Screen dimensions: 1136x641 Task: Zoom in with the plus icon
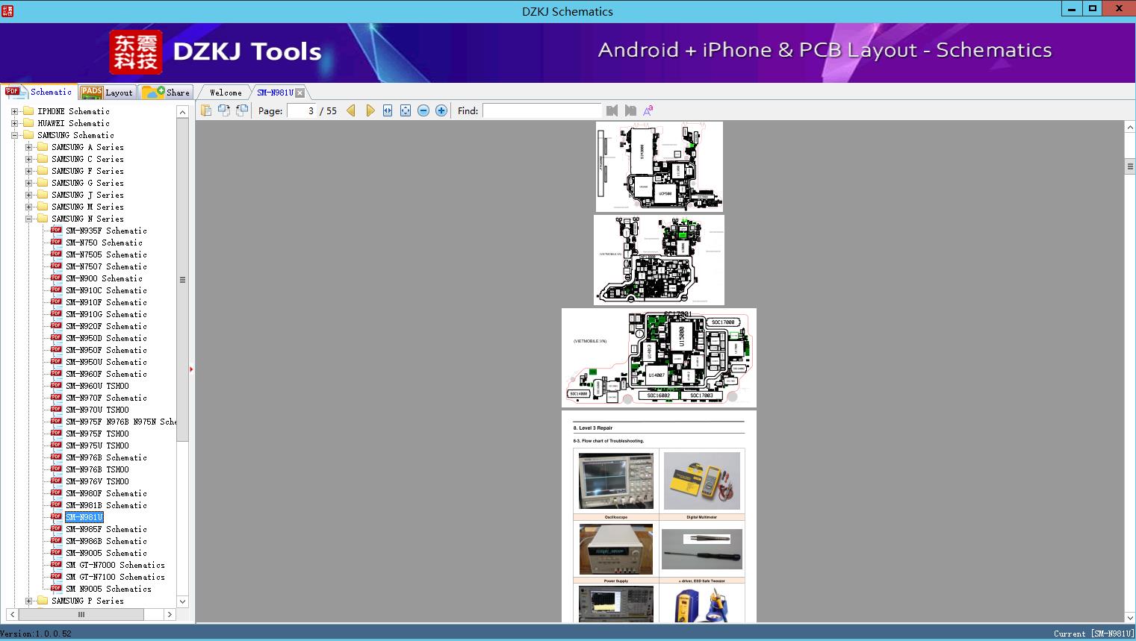point(441,110)
